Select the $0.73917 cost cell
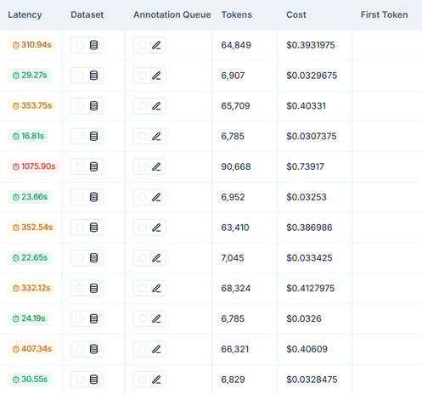 (x=305, y=166)
